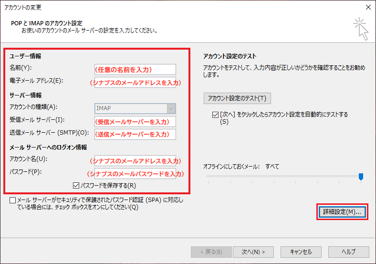Uncheck automatic account test on 次へ checkbox
This screenshot has width=376, height=264.
point(215,115)
